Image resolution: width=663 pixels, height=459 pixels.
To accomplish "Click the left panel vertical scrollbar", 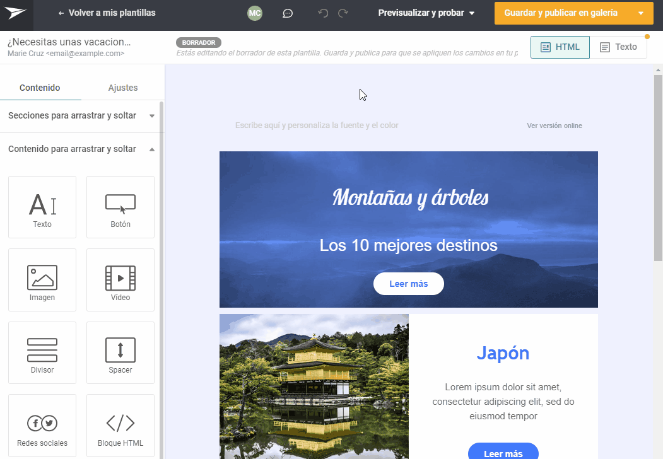I will (161, 279).
